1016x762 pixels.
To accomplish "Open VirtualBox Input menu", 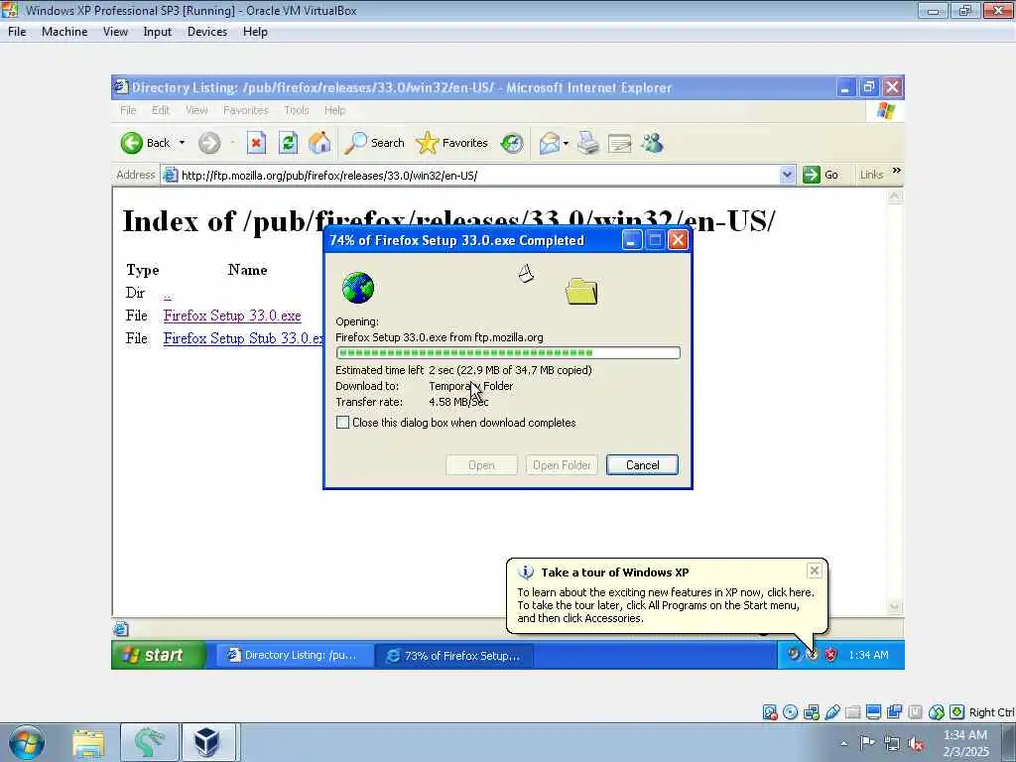I will pos(158,32).
